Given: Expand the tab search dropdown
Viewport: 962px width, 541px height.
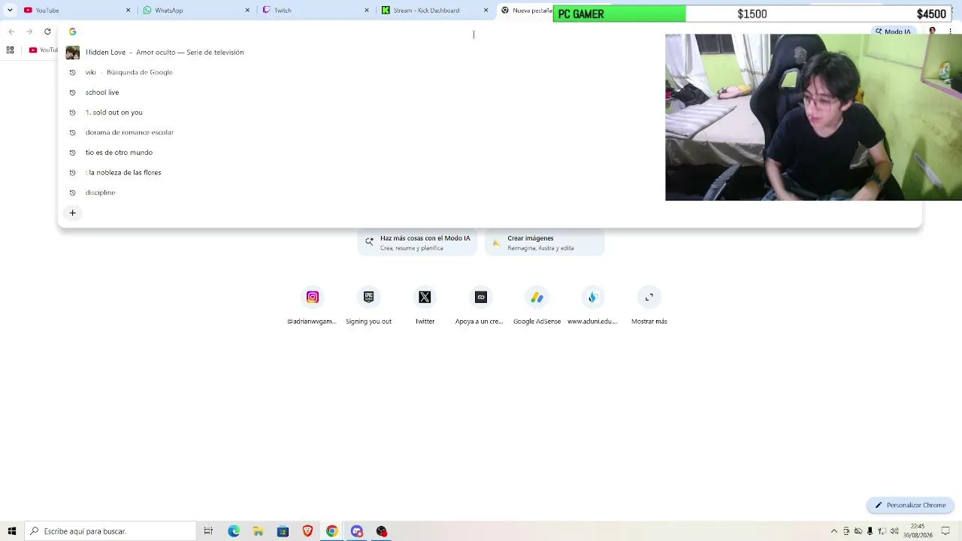Looking at the screenshot, I should [10, 10].
